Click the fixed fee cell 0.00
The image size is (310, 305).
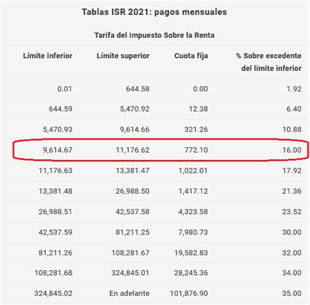200,89
